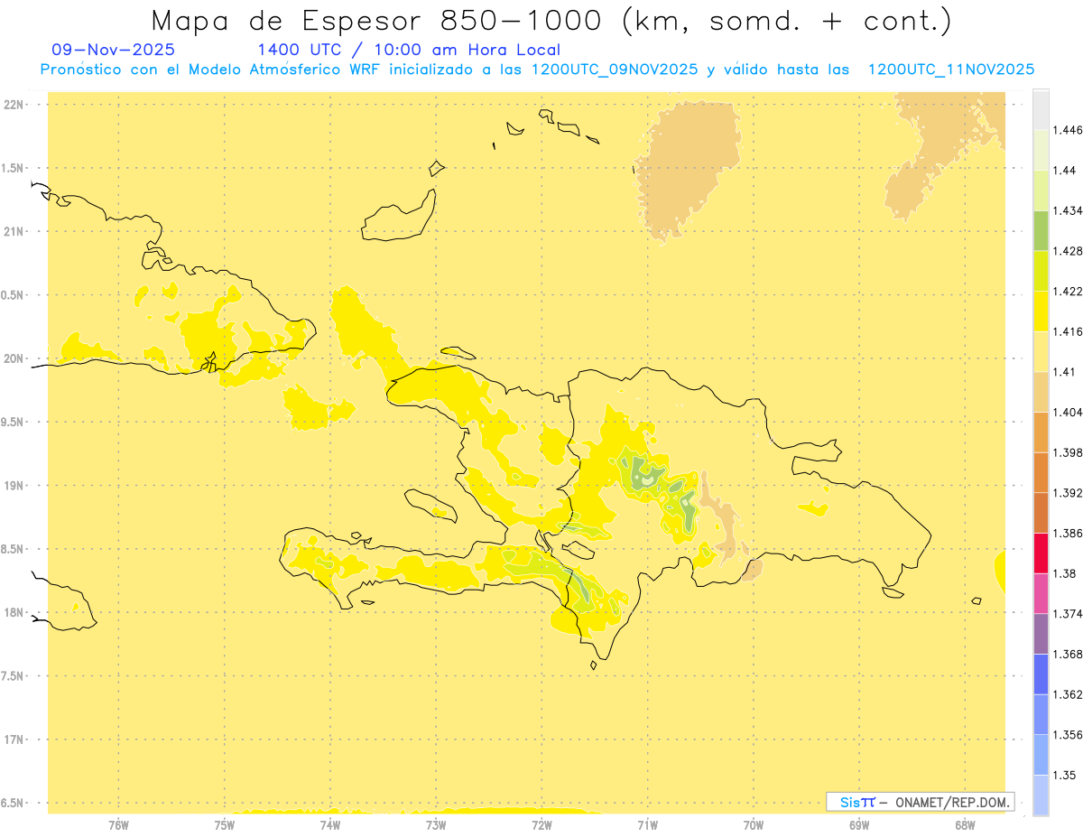Click the '7.5N' latitude label
This screenshot has width=1083, height=837.
pyautogui.click(x=12, y=676)
